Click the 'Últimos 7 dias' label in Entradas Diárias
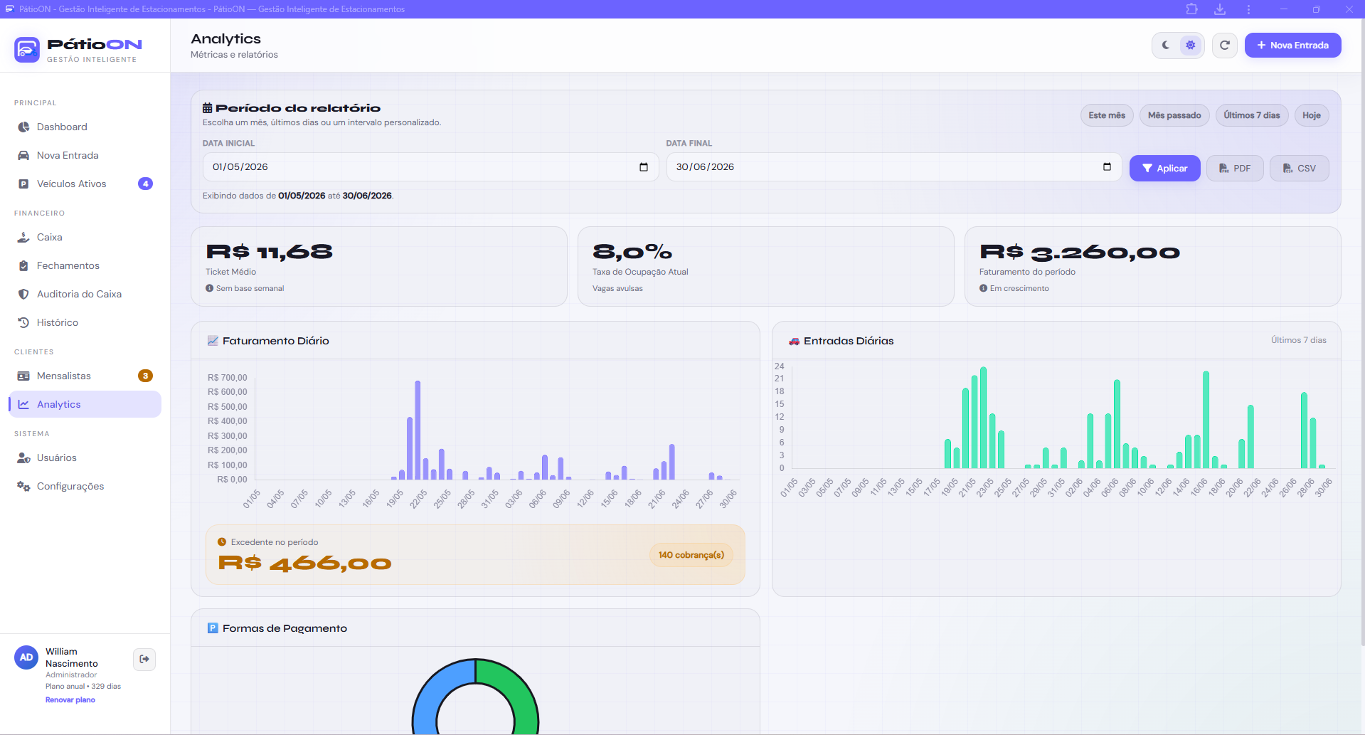The width and height of the screenshot is (1365, 735). [x=1299, y=340]
